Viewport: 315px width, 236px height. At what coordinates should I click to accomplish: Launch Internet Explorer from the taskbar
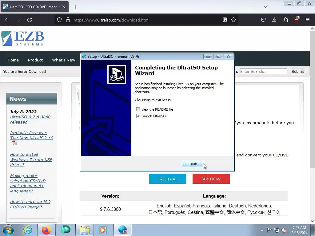(27, 230)
